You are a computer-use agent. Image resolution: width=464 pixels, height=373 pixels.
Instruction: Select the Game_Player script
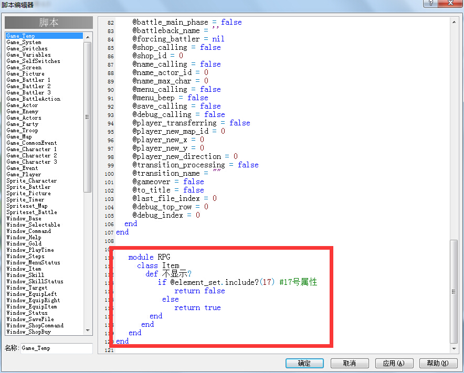[x=24, y=175]
